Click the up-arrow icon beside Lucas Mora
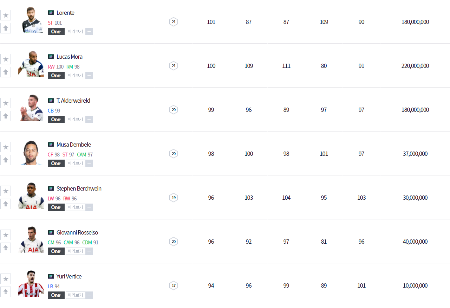 click(x=6, y=72)
